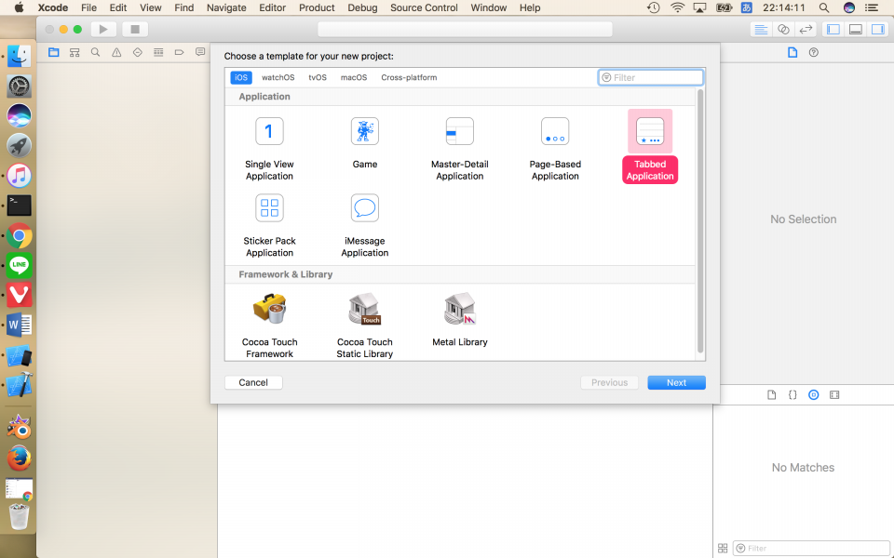Viewport: 894px width, 558px height.
Task: Pick the Page-Based Application template
Action: click(x=555, y=146)
